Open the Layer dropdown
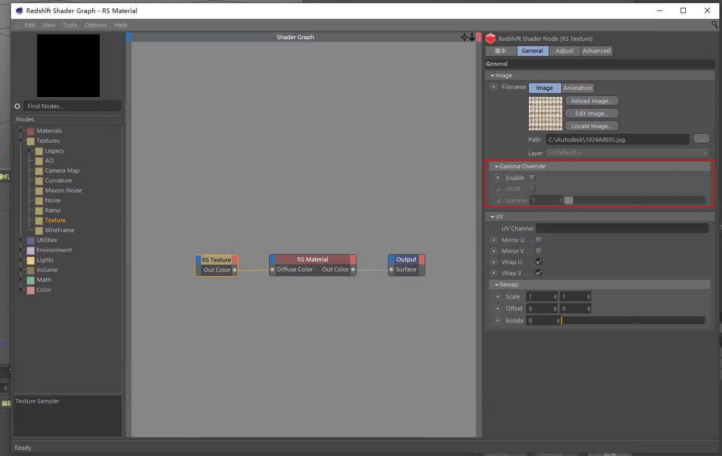Viewport: 722px width, 456px height. coord(628,153)
